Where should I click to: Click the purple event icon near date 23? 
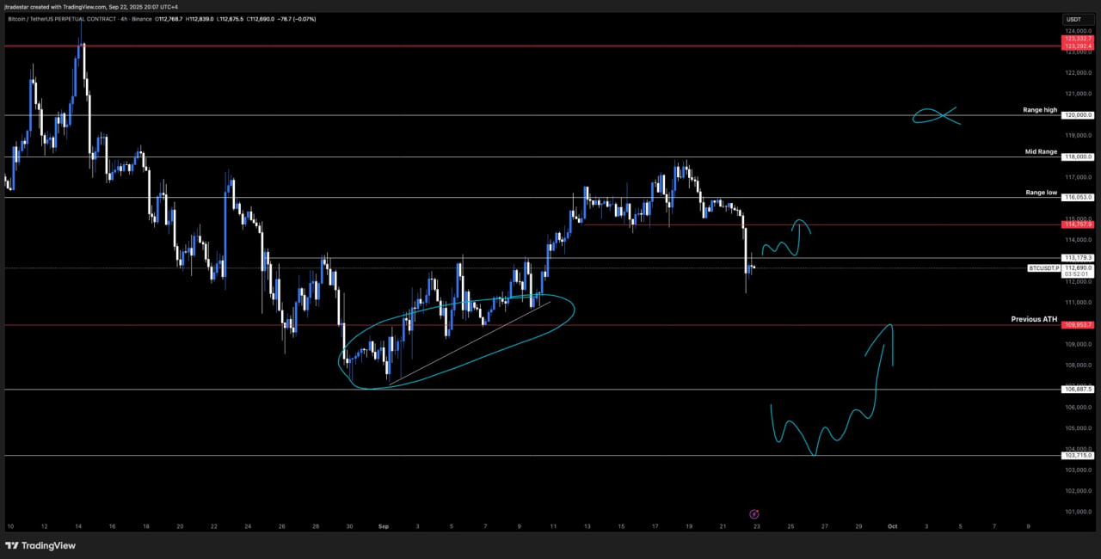click(753, 513)
